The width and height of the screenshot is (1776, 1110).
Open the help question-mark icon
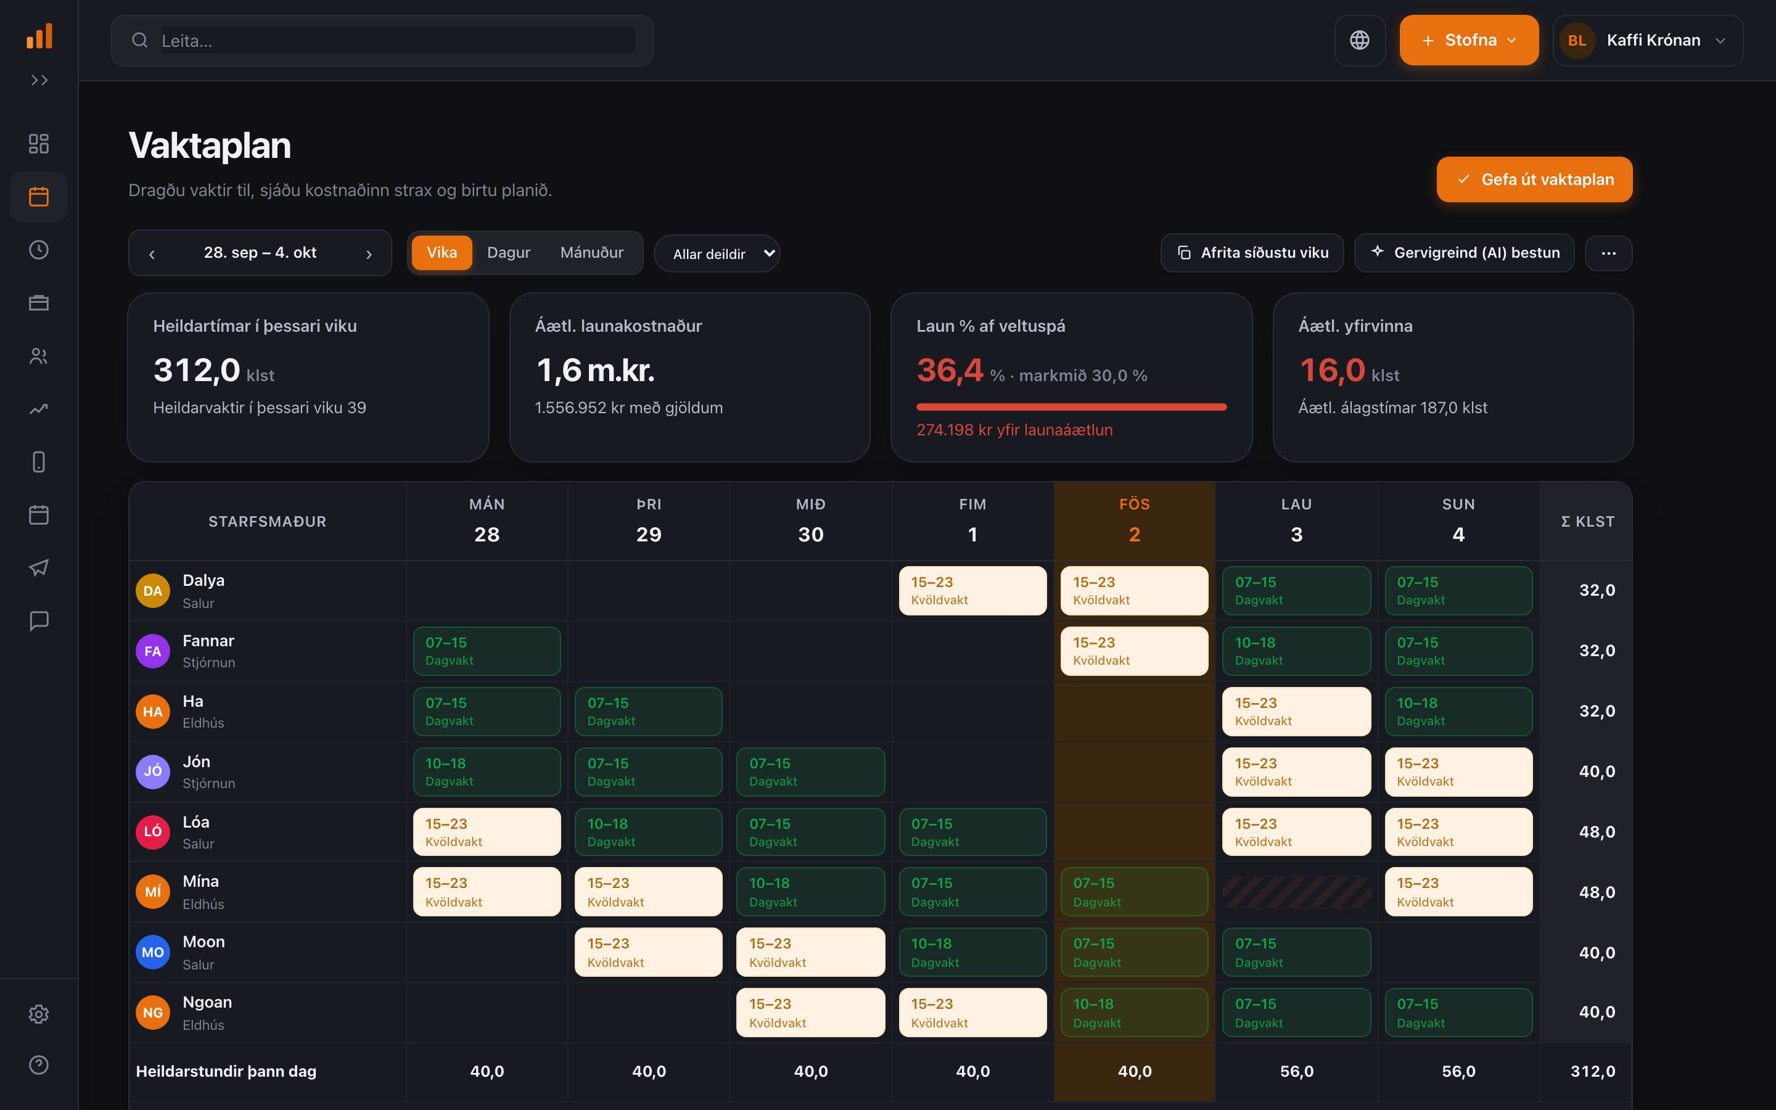tap(39, 1064)
